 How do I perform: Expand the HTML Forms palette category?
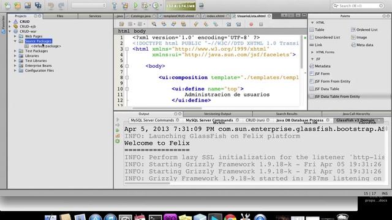pos(312,52)
